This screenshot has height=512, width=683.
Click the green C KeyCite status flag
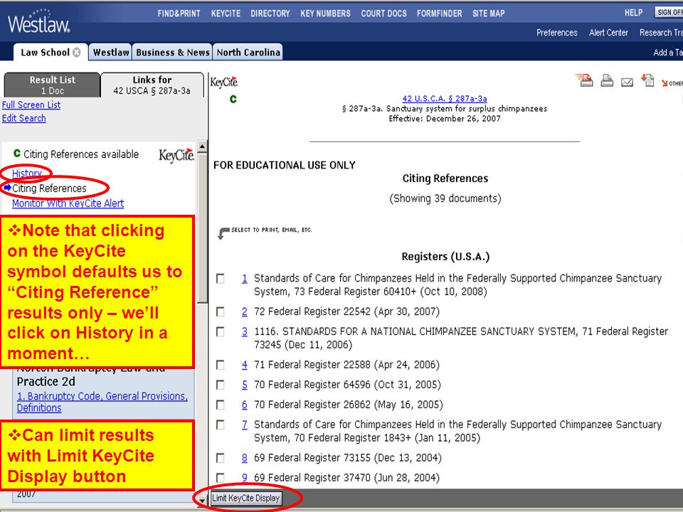click(x=233, y=100)
